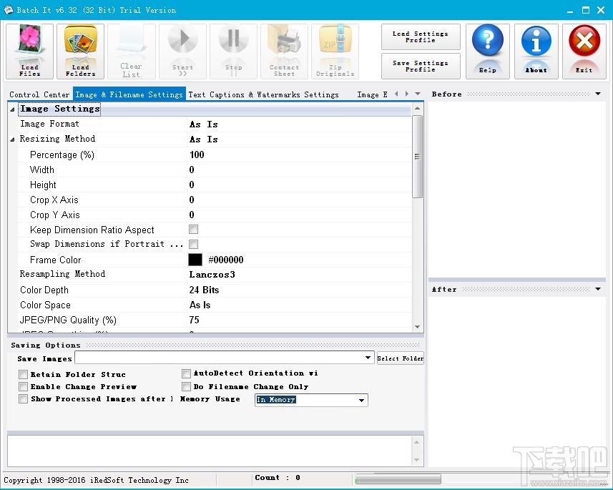Click the Select Folder button
Screen dimensions: 613x490
pyautogui.click(x=401, y=358)
